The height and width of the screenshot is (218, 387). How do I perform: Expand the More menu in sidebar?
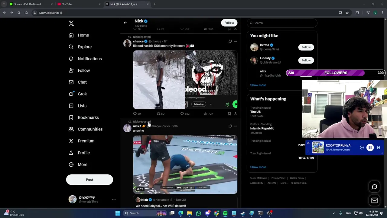78,164
